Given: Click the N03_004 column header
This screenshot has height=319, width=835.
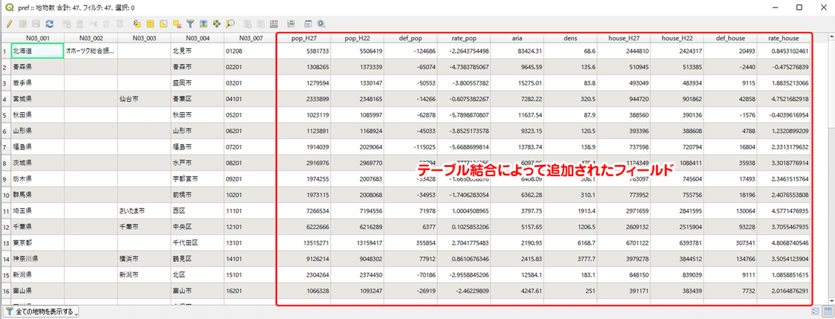Looking at the screenshot, I should click(x=197, y=38).
